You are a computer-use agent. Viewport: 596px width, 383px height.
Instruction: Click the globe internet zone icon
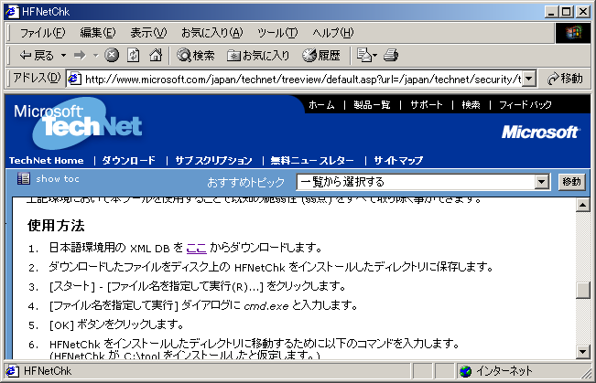click(465, 371)
